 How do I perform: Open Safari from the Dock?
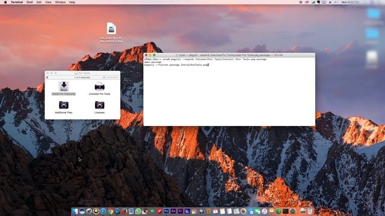click(x=103, y=211)
